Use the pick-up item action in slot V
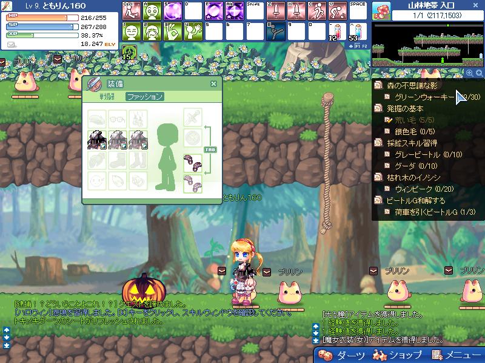Viewport: 485px width, 363px height. [x=338, y=11]
